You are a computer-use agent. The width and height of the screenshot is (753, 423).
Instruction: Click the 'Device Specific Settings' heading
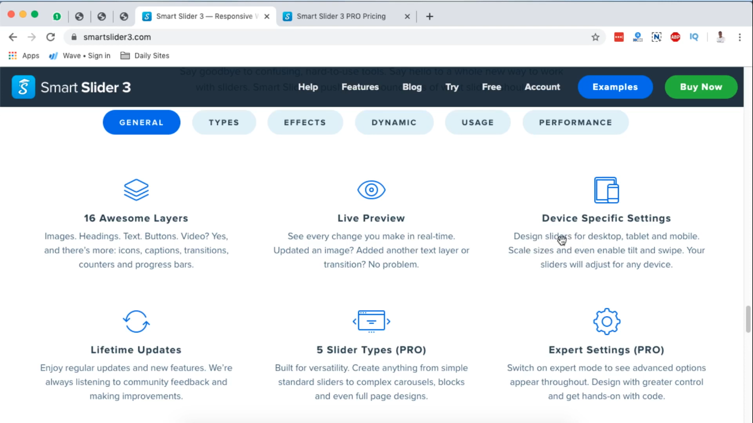[x=606, y=218]
